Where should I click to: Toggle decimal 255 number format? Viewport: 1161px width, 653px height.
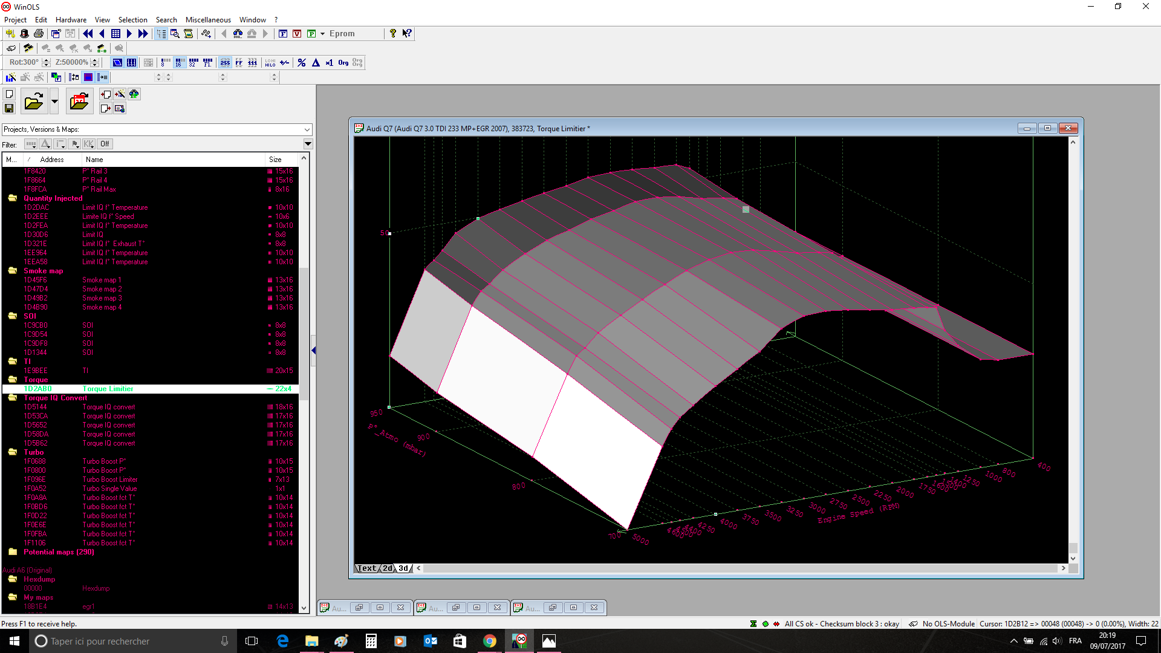point(225,62)
